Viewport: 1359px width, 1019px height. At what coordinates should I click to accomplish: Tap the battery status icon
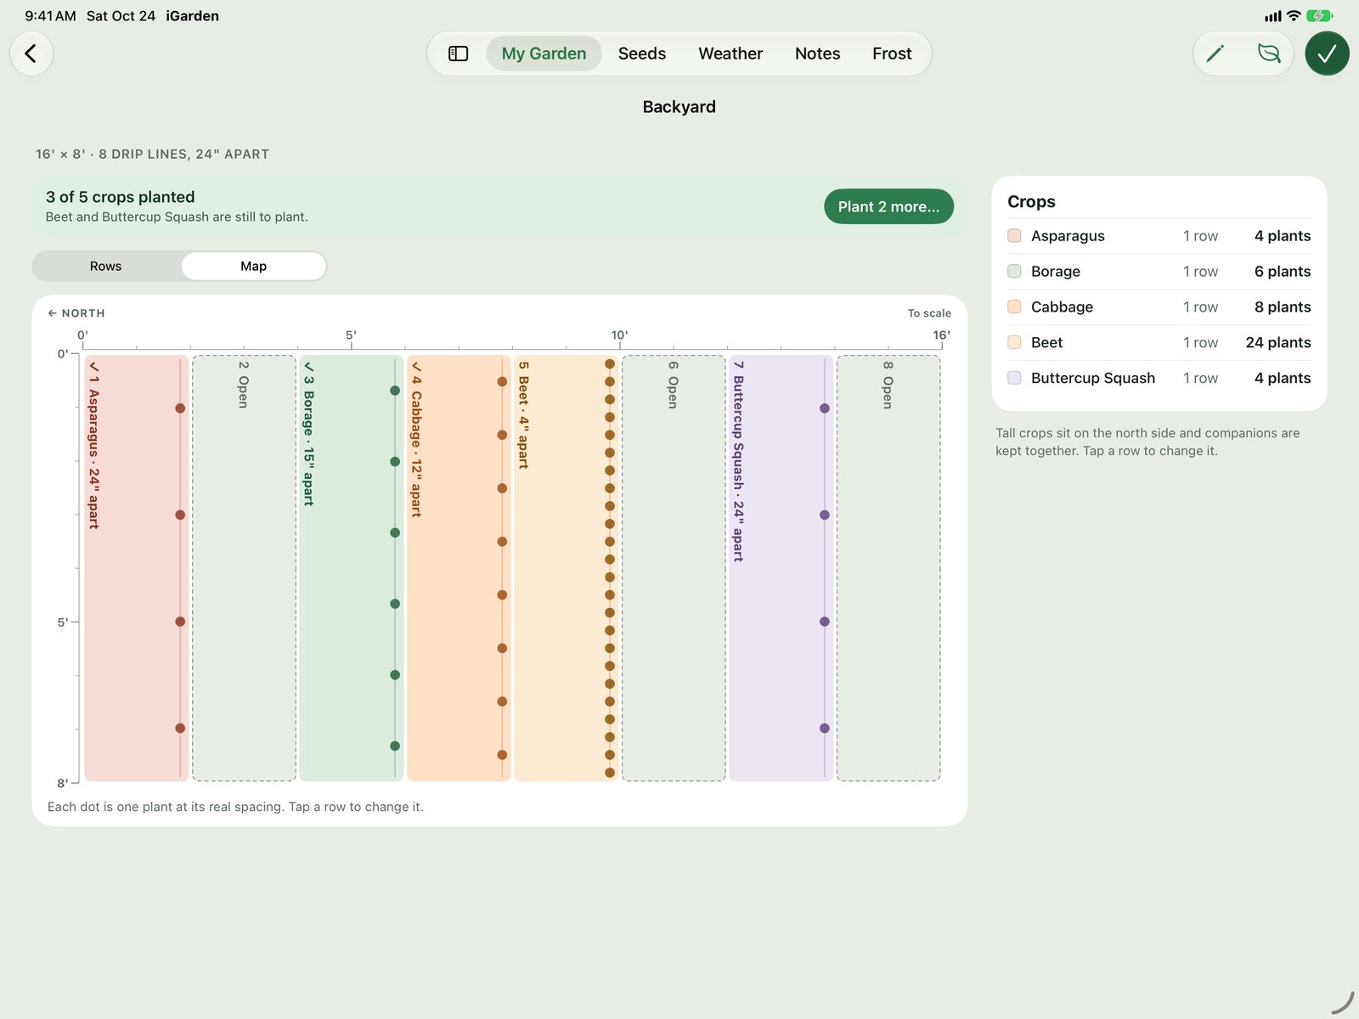click(x=1319, y=16)
